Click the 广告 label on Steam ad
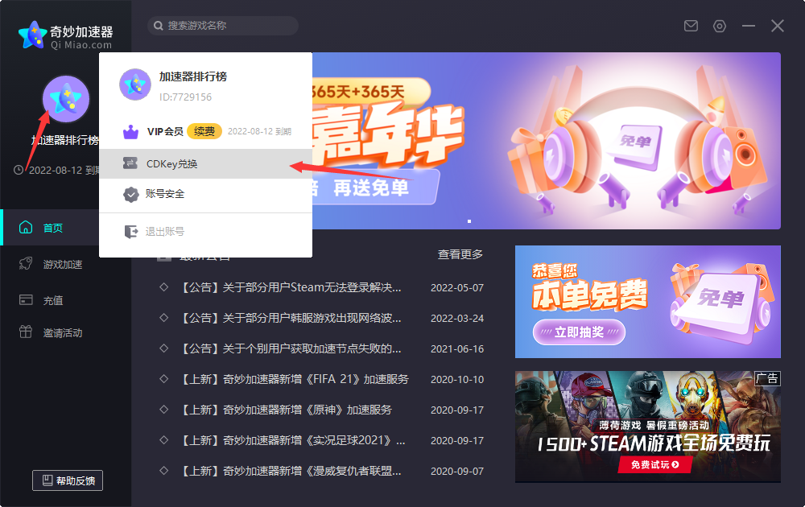Viewport: 805px width, 507px height. 767,378
